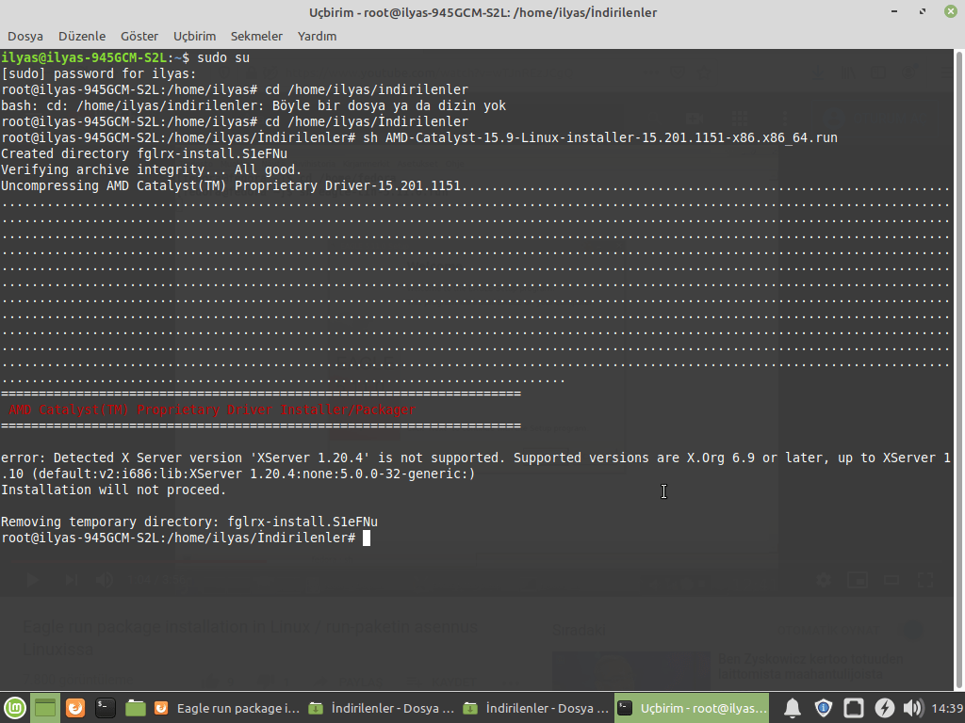
Task: Click the AMD-Catalyst-15.9 installer command line
Action: [419, 137]
